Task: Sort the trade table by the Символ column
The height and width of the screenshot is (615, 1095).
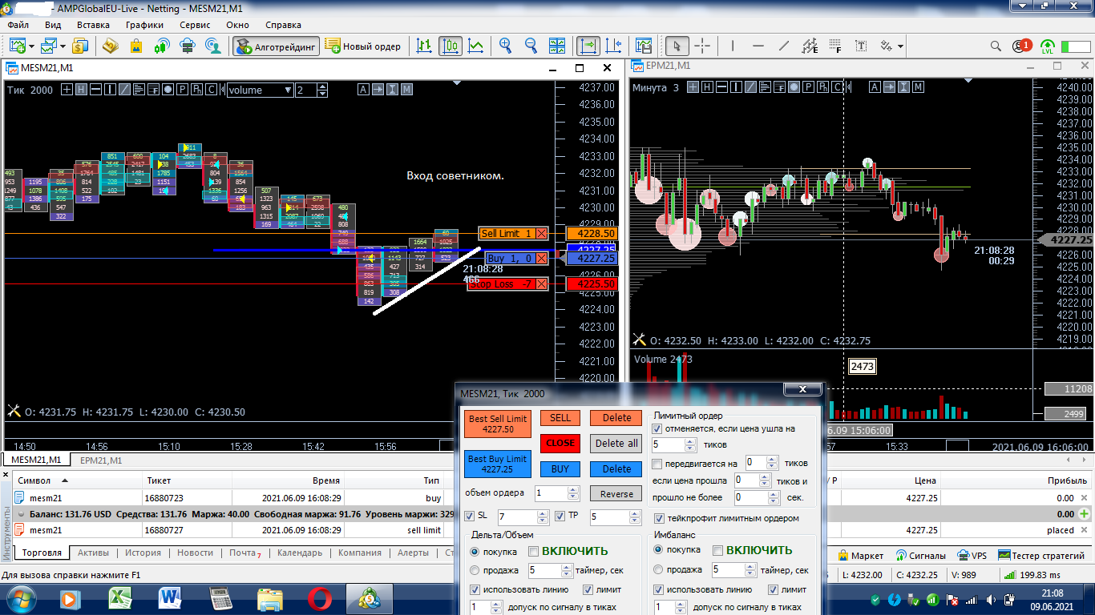Action: (35, 480)
